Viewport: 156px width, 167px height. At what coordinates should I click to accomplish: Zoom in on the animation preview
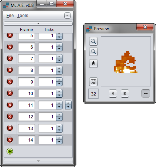[93, 41]
